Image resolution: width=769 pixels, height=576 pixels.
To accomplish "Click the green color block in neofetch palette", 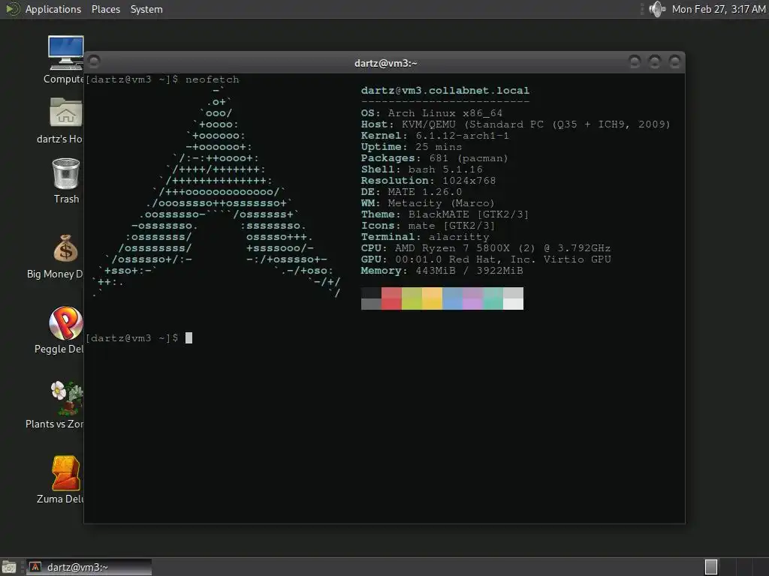I will (412, 298).
